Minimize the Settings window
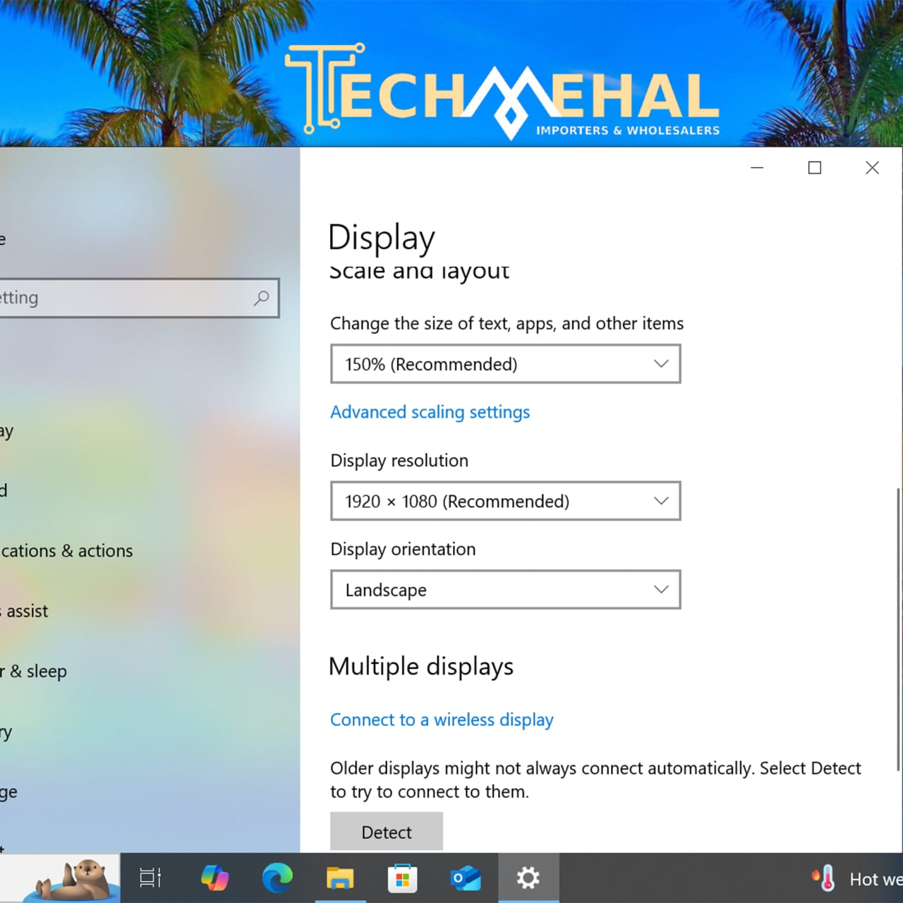 click(757, 168)
